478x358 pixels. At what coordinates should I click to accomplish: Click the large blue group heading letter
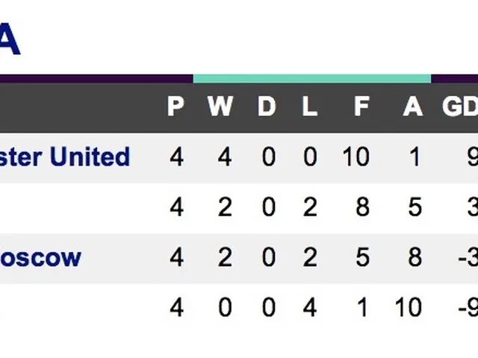point(9,39)
